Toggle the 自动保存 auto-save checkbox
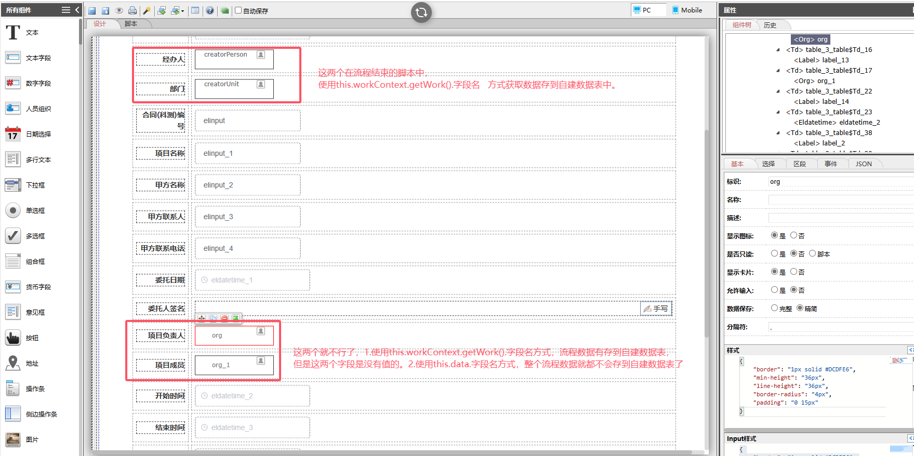 click(x=239, y=10)
